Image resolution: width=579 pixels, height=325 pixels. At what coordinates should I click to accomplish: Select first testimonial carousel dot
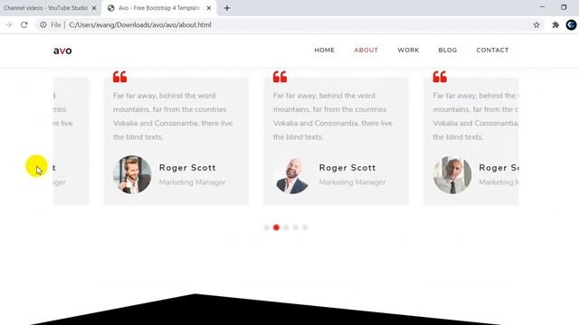point(267,227)
